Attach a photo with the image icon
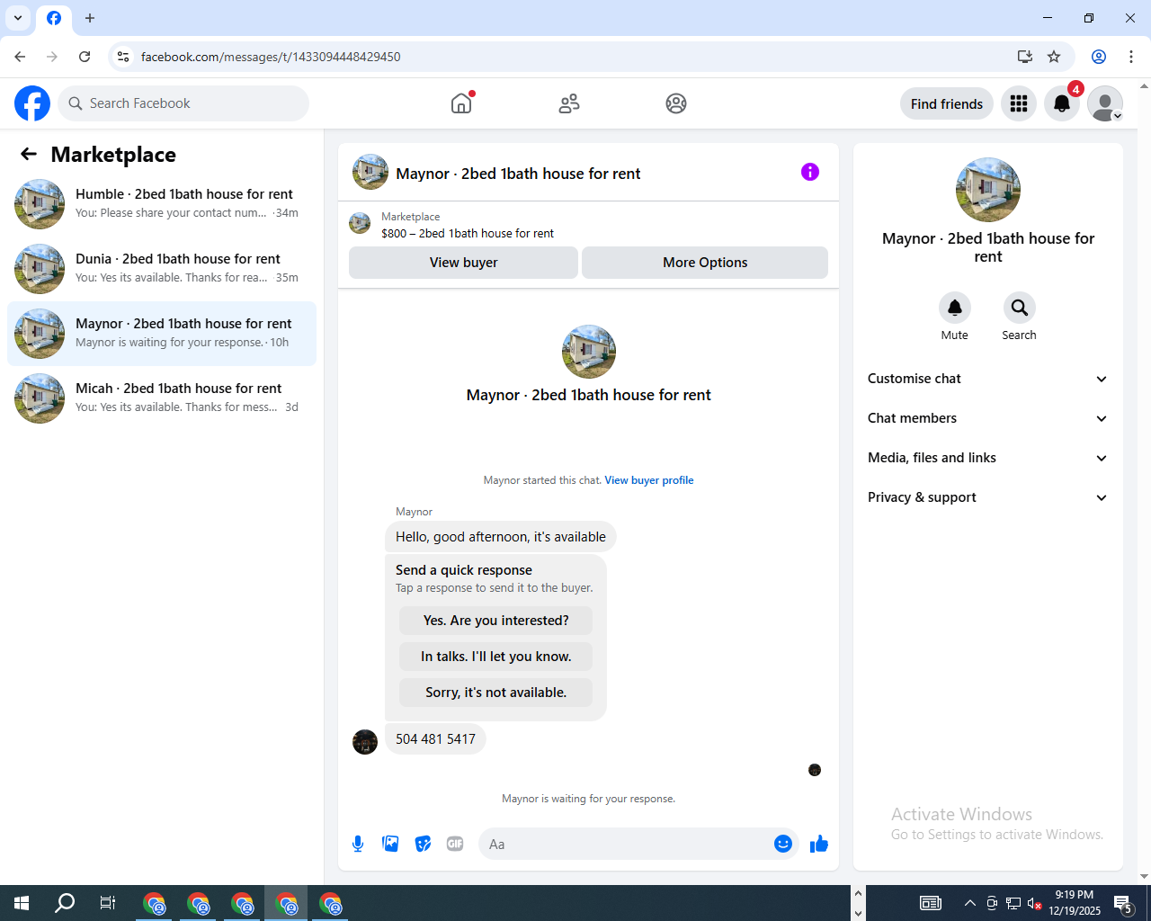1151x921 pixels. [x=390, y=844]
